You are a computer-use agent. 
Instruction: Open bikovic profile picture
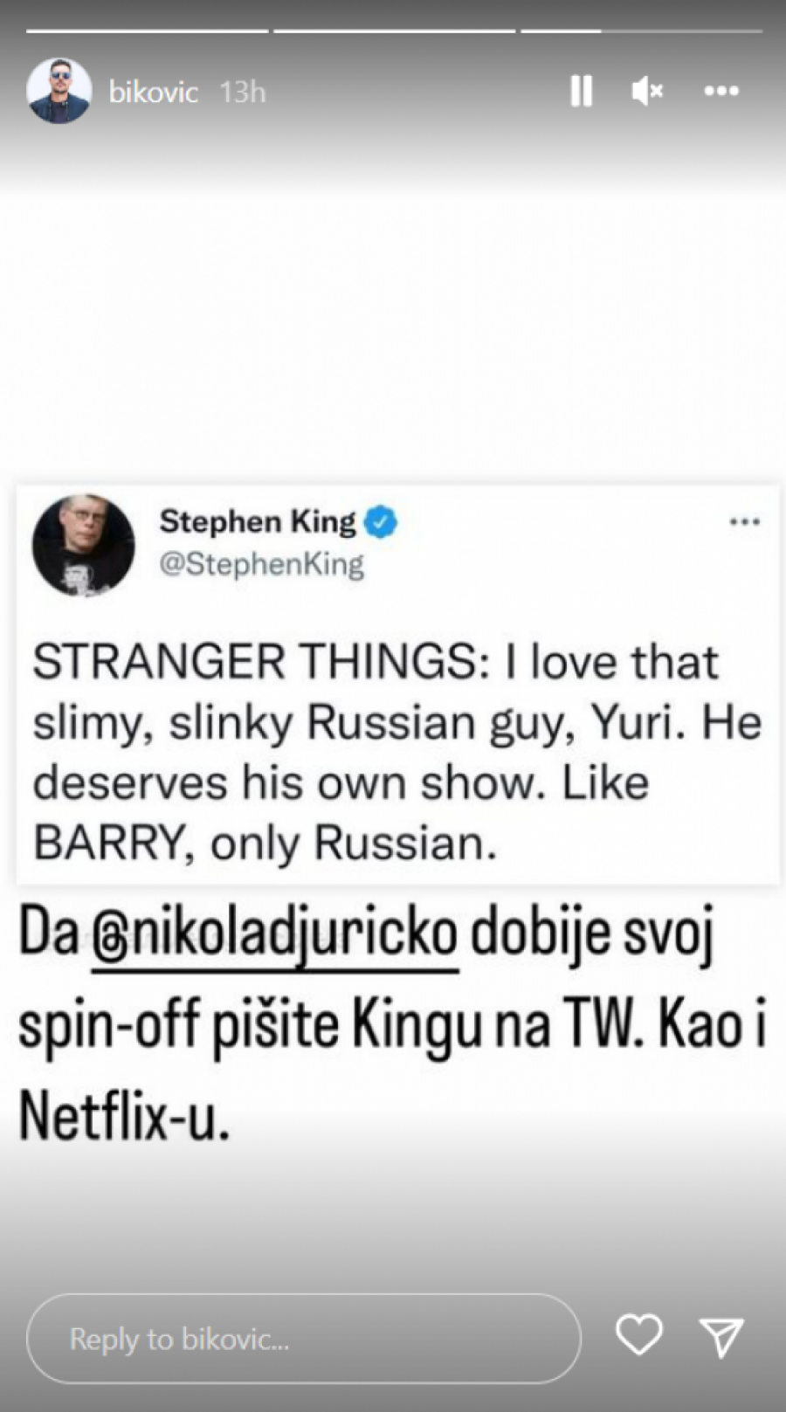point(59,91)
